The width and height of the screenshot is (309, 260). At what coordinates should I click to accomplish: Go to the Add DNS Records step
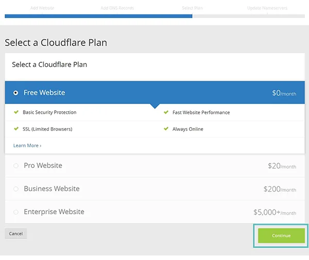[x=117, y=8]
